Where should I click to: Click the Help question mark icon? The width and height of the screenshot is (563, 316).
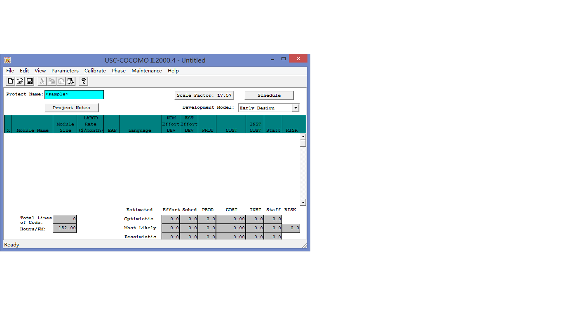(84, 81)
